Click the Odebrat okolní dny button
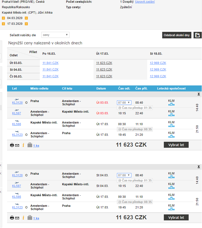 177,35
